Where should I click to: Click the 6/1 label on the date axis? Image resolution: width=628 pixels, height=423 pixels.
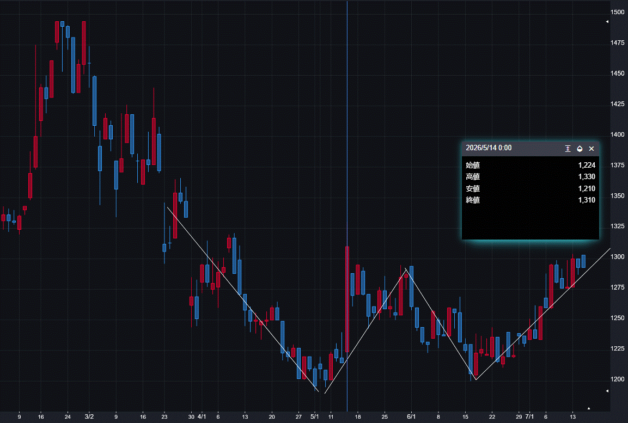(411, 416)
